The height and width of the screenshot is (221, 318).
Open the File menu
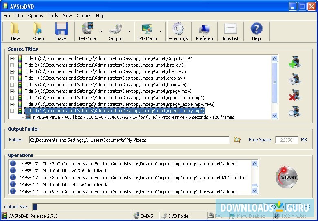[x=7, y=16]
